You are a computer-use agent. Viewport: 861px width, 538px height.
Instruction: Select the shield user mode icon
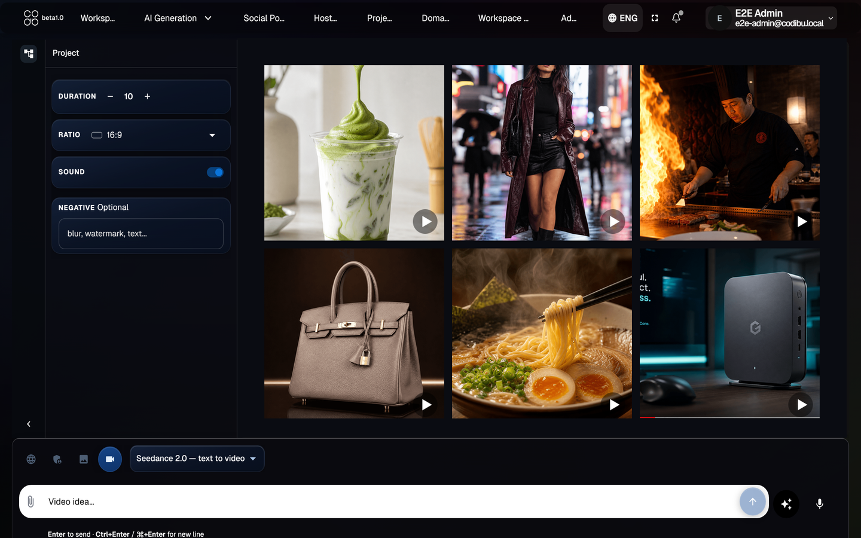point(57,459)
